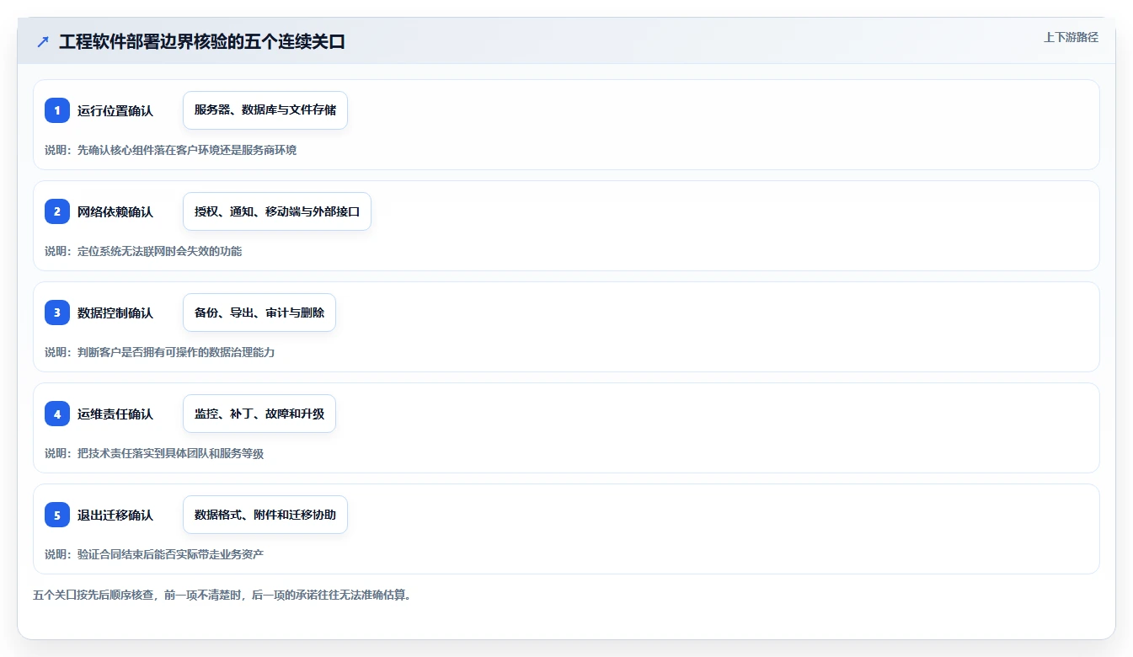Click the note 判断客户是否拥有可操作的数据治理能力
1133x657 pixels.
click(x=176, y=352)
